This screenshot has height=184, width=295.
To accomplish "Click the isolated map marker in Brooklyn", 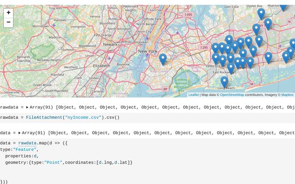I will pyautogui.click(x=163, y=59).
